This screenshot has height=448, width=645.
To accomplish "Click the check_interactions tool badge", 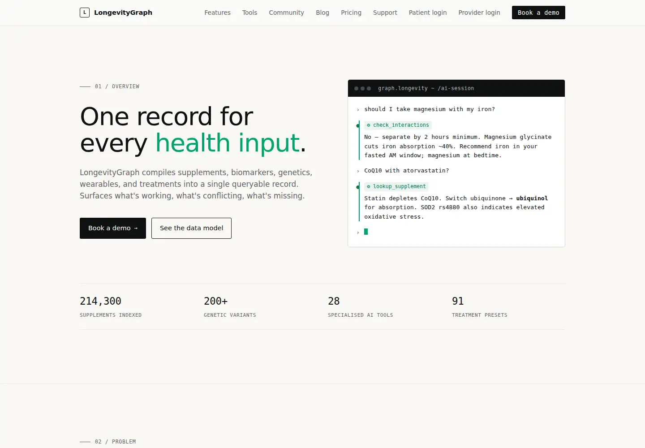I will [398, 125].
